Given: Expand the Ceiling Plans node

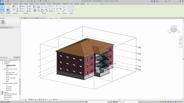Looking at the screenshot, I should click(x=3, y=62).
